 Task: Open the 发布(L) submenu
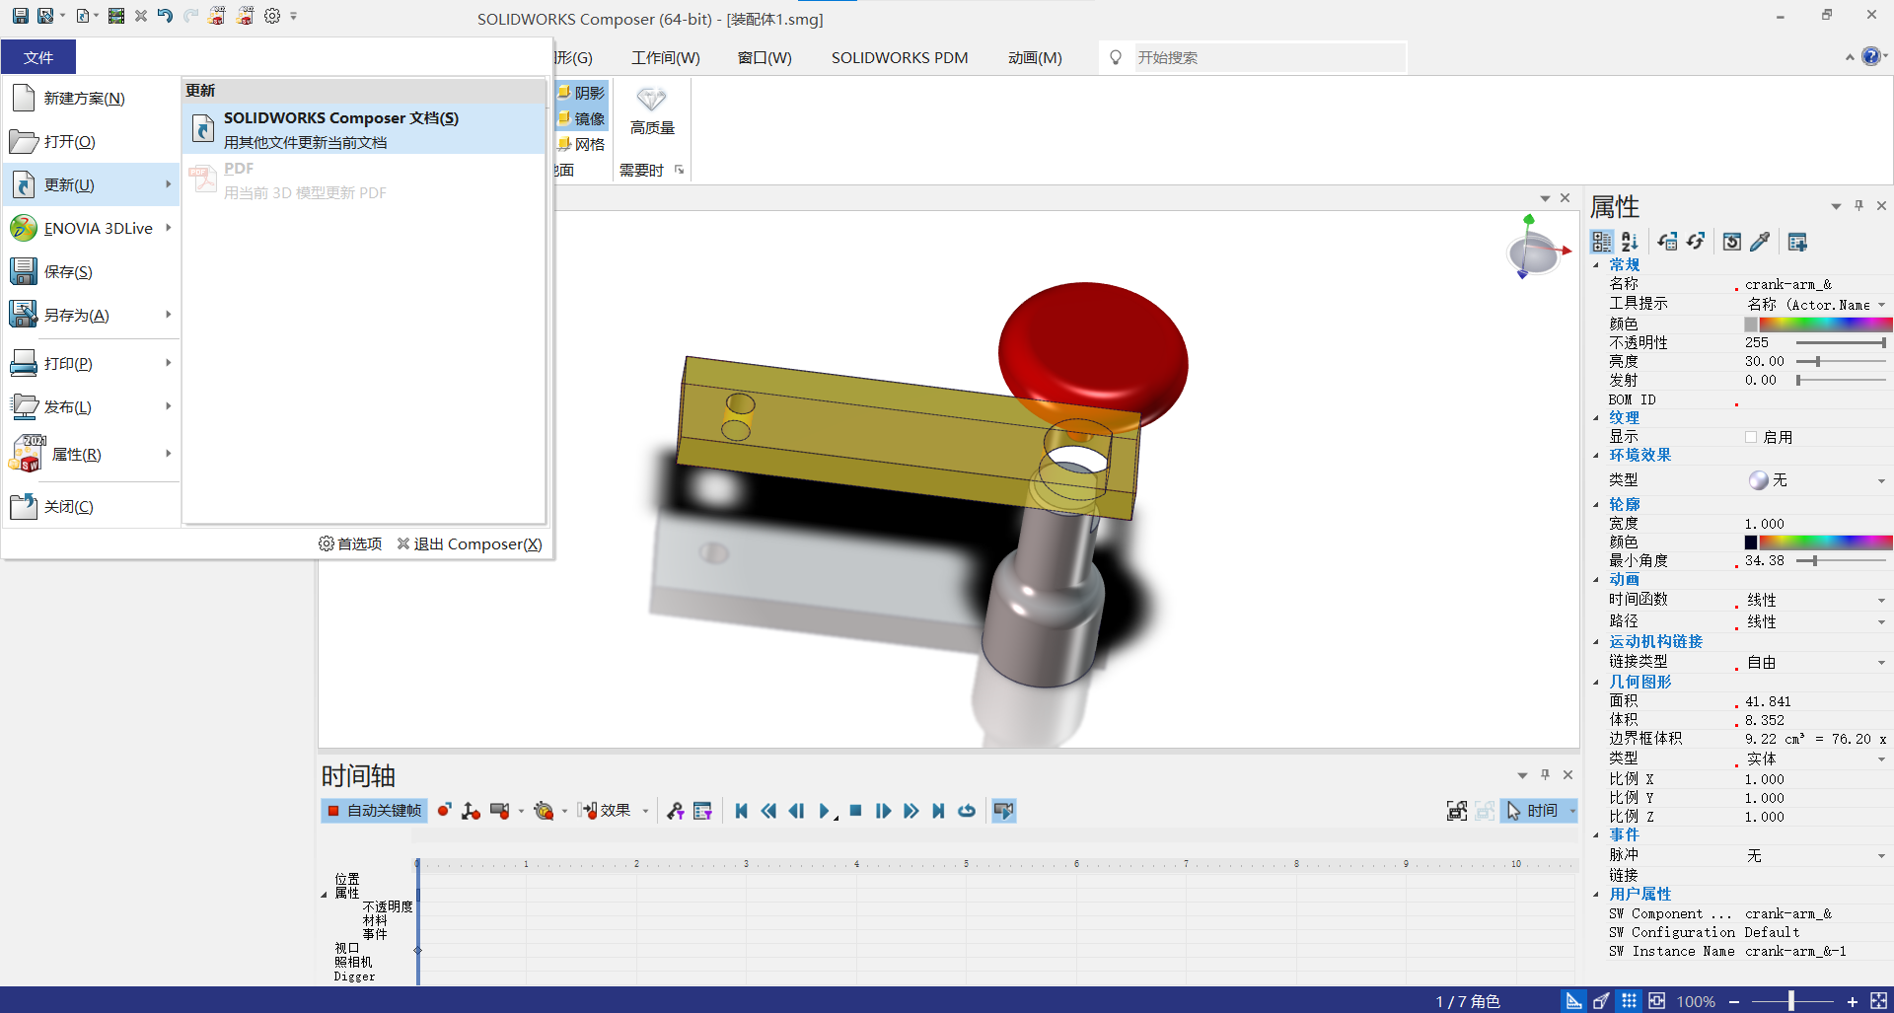tap(92, 406)
